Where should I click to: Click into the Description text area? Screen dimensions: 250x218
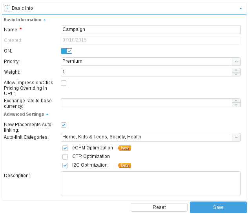pyautogui.click(x=151, y=183)
